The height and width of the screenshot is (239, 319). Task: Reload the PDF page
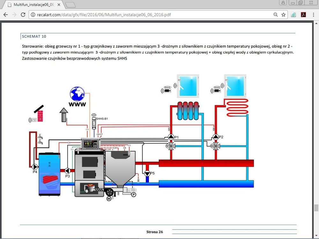pyautogui.click(x=23, y=15)
